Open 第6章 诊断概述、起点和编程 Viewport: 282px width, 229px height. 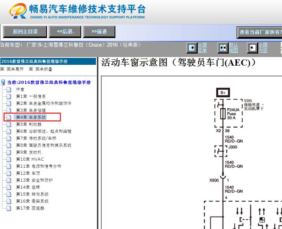[x=44, y=131]
